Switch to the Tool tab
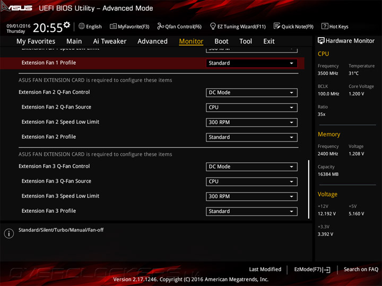382x286 pixels. (246, 41)
